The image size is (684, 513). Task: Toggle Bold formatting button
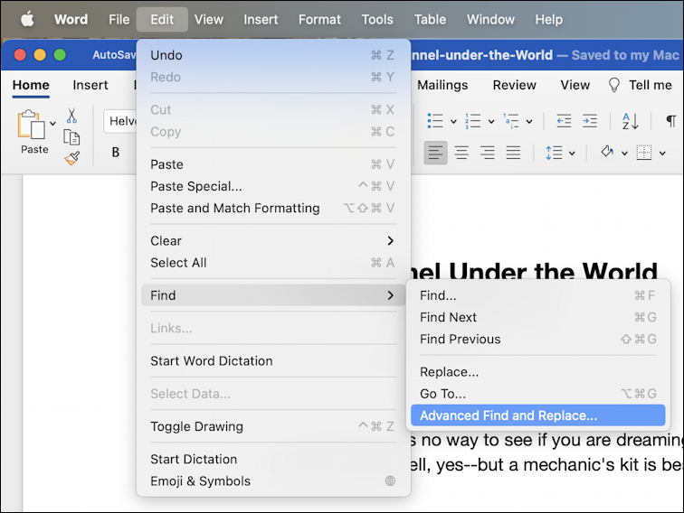pos(116,152)
